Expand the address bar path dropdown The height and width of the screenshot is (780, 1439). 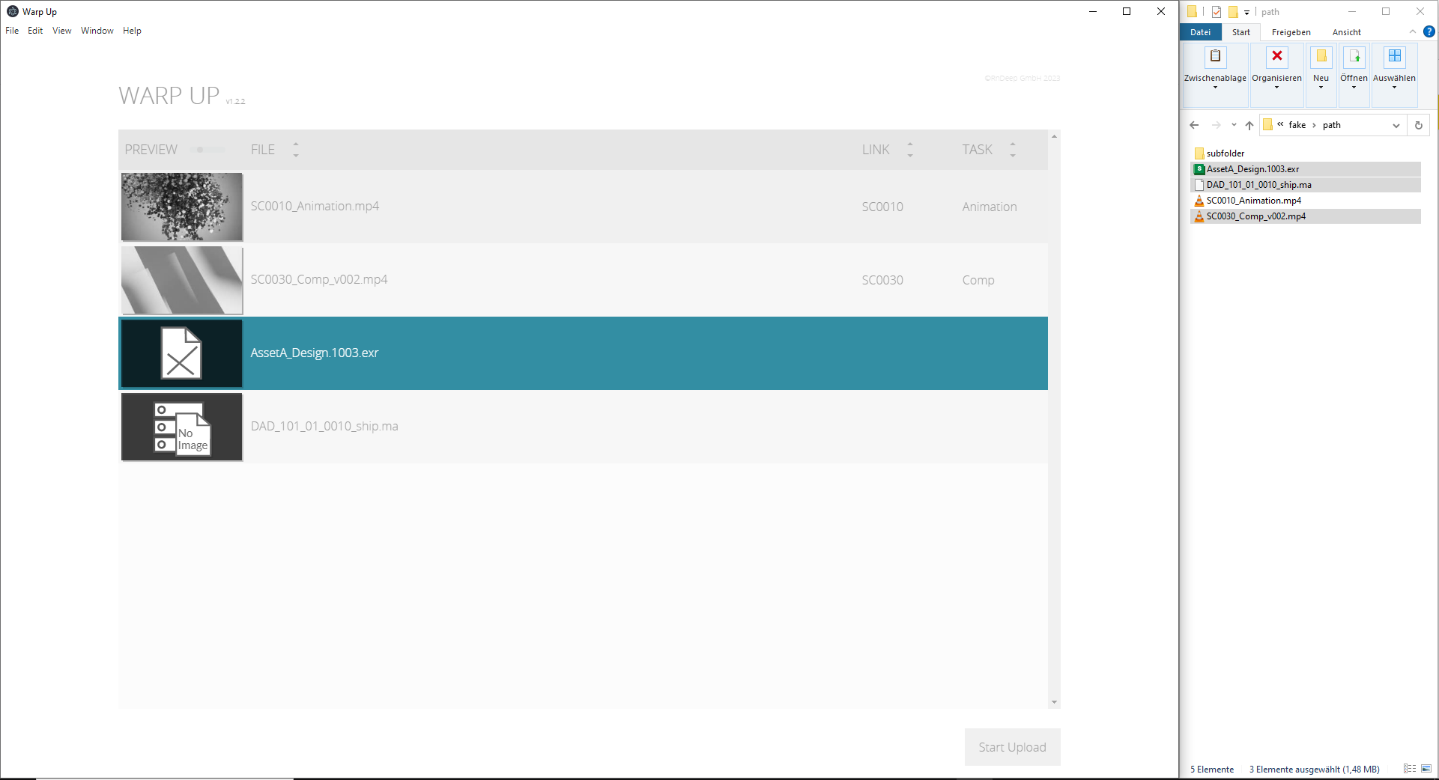click(x=1396, y=126)
